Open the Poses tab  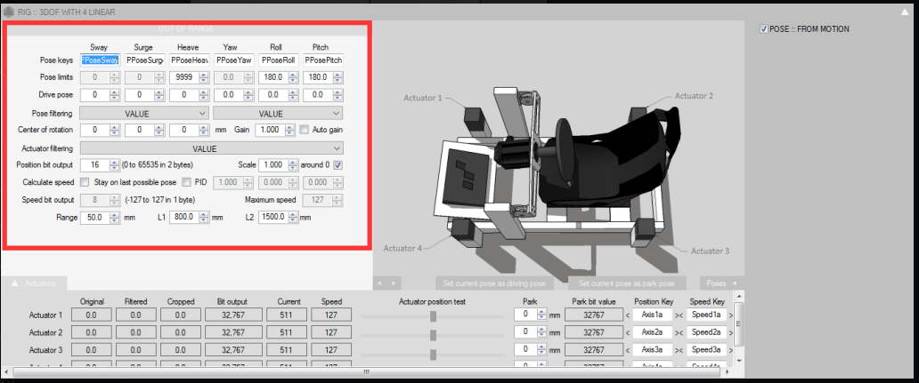pos(715,283)
